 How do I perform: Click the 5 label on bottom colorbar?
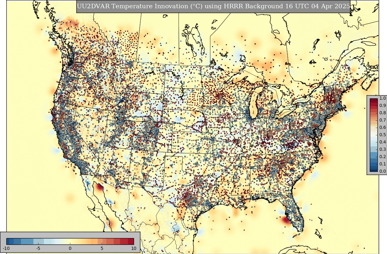102,248
